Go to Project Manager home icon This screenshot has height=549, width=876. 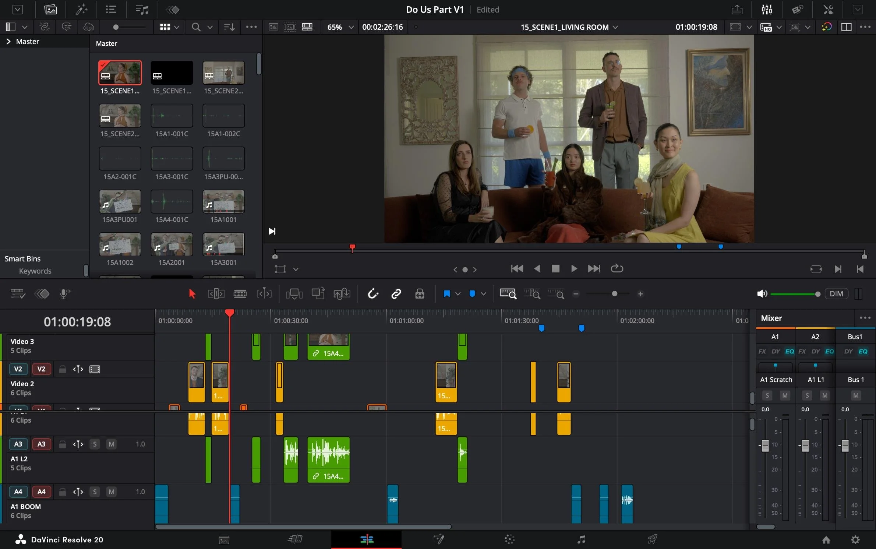click(x=826, y=540)
